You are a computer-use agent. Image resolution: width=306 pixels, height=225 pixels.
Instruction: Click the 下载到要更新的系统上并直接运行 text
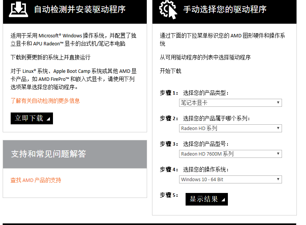[50, 57]
